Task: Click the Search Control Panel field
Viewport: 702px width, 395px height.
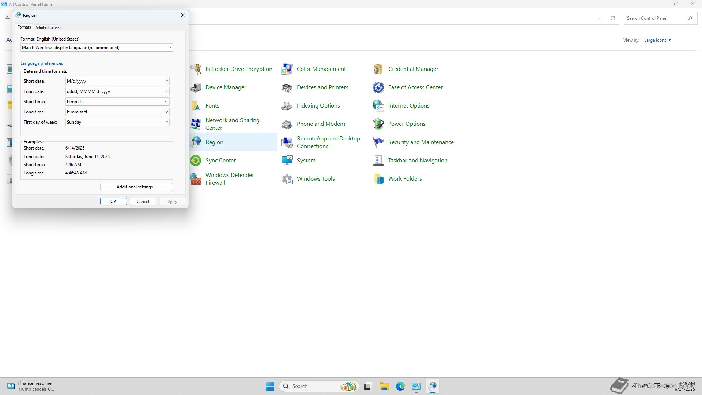Action: pyautogui.click(x=655, y=18)
